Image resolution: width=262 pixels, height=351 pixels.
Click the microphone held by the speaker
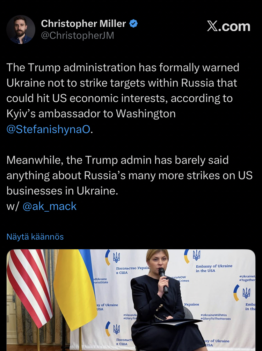click(163, 279)
